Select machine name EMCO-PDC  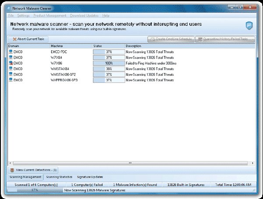click(59, 52)
